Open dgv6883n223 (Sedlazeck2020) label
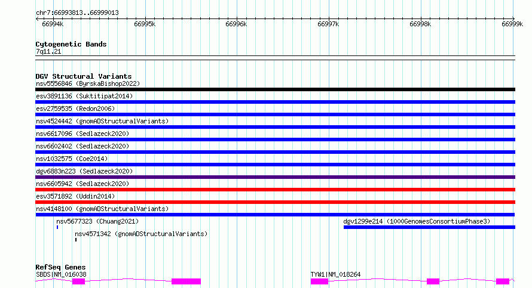Image resolution: width=532 pixels, height=288 pixels. 84,171
